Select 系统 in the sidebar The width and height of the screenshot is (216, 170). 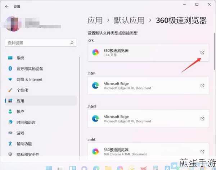pyautogui.click(x=41, y=58)
